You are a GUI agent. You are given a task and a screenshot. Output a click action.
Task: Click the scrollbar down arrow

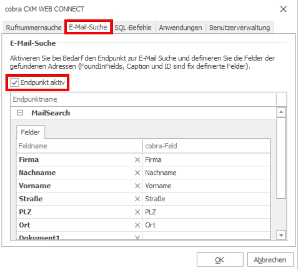[281, 235]
